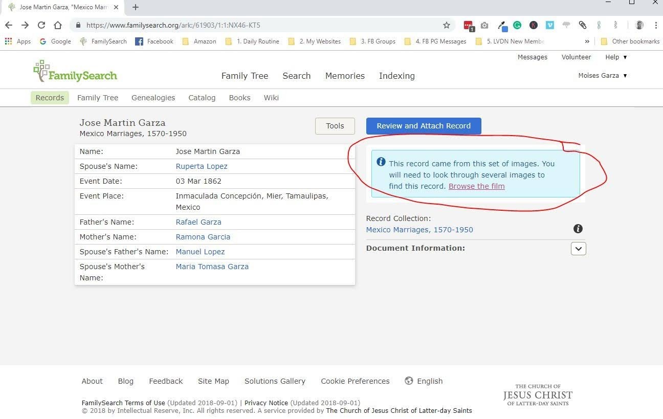Image resolution: width=663 pixels, height=419 pixels.
Task: Click the browser back arrow
Action: click(x=9, y=25)
